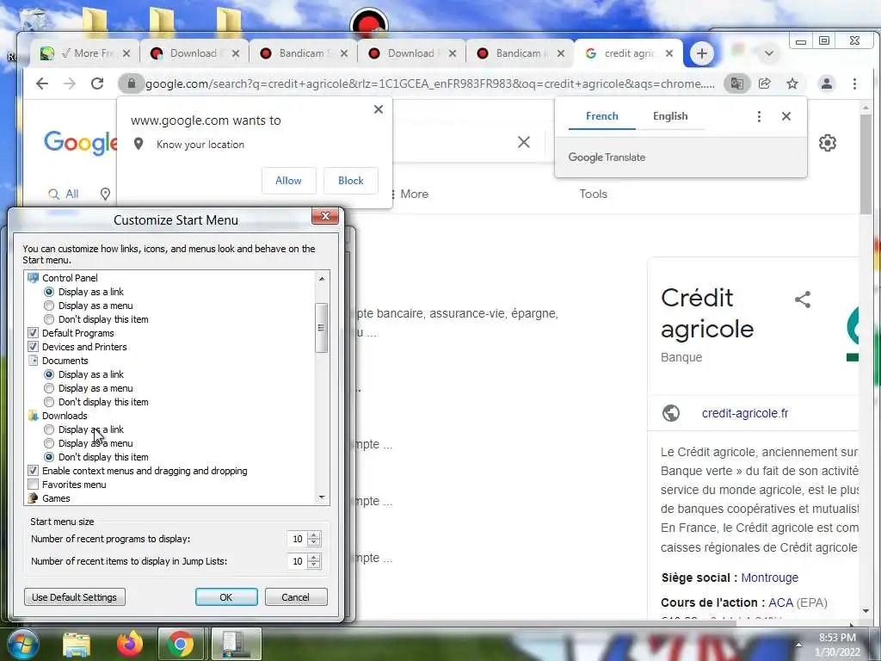Image resolution: width=881 pixels, height=661 pixels.
Task: Click Allow for location access
Action: click(x=288, y=181)
